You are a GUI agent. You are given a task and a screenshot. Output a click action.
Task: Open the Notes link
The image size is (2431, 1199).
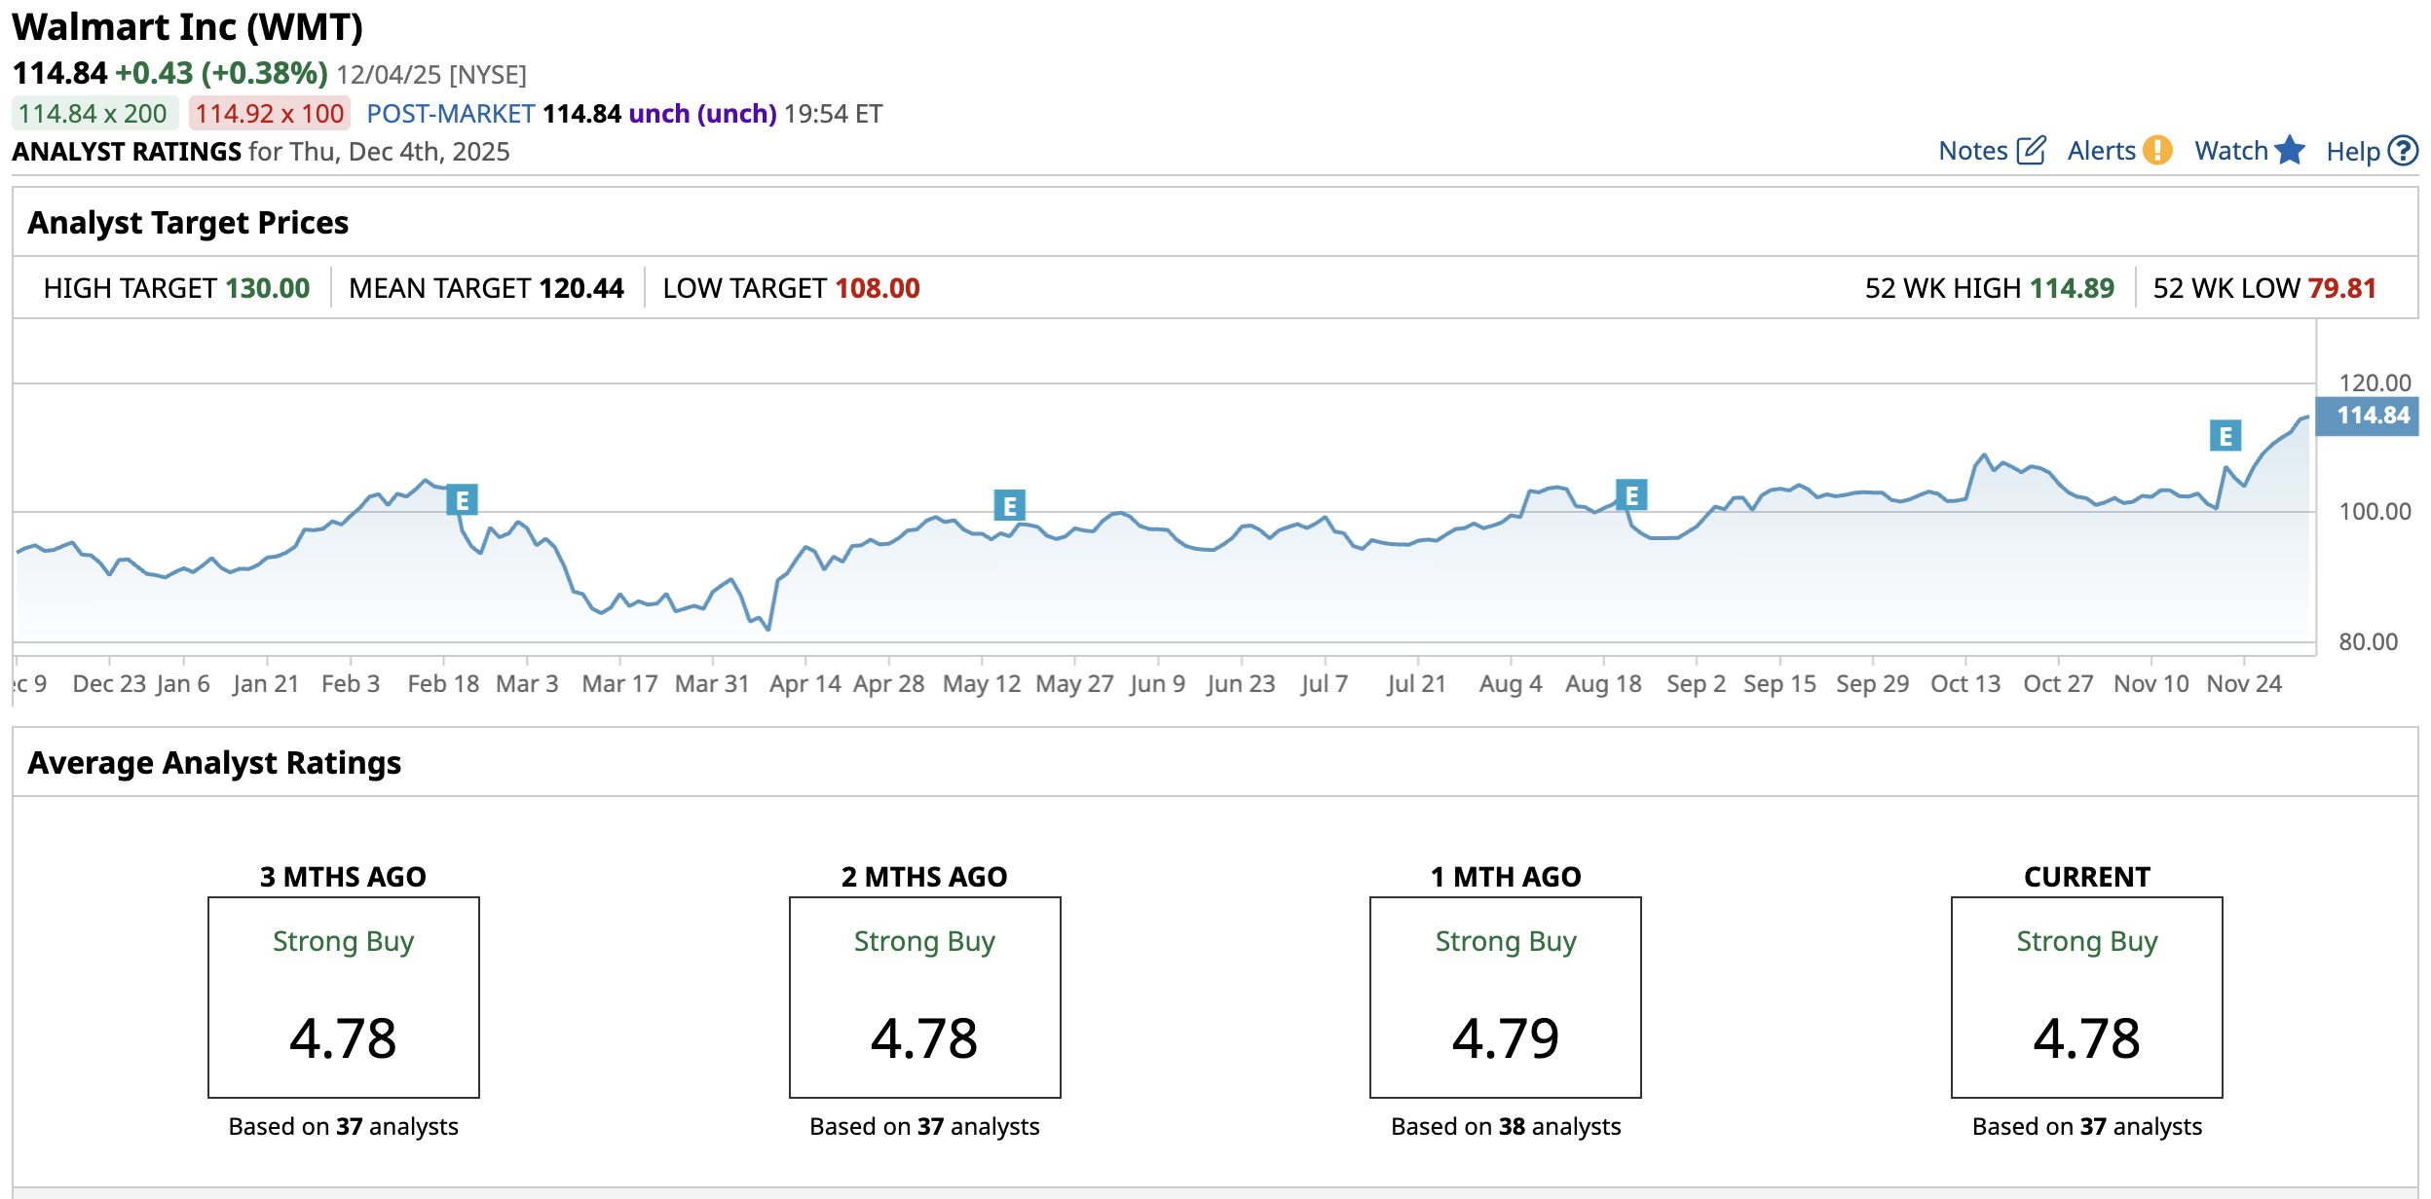(1972, 151)
